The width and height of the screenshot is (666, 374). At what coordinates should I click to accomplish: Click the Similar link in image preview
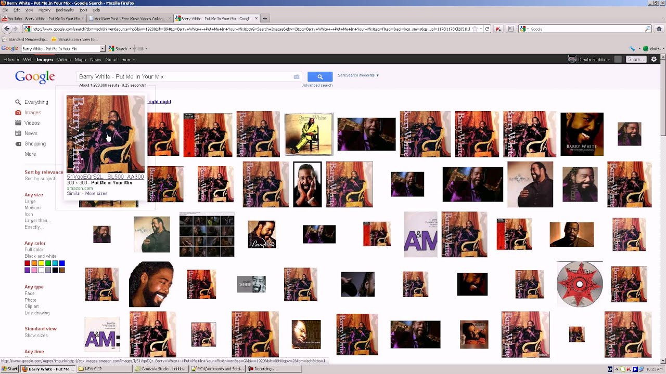pos(74,194)
